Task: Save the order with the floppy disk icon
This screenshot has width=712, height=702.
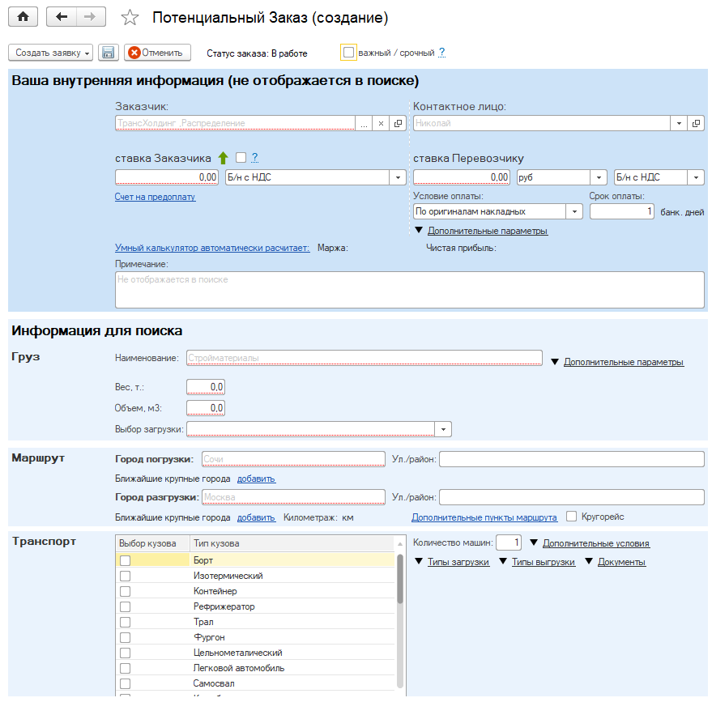Action: (108, 53)
